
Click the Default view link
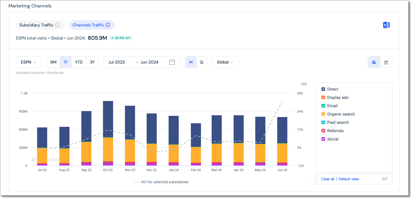pyautogui.click(x=349, y=179)
